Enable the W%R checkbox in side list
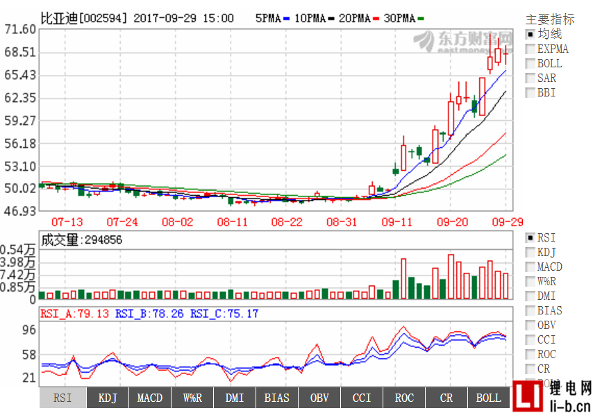The height and width of the screenshot is (413, 593). click(x=531, y=281)
